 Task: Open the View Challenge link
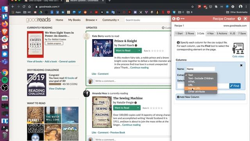click(x=57, y=89)
